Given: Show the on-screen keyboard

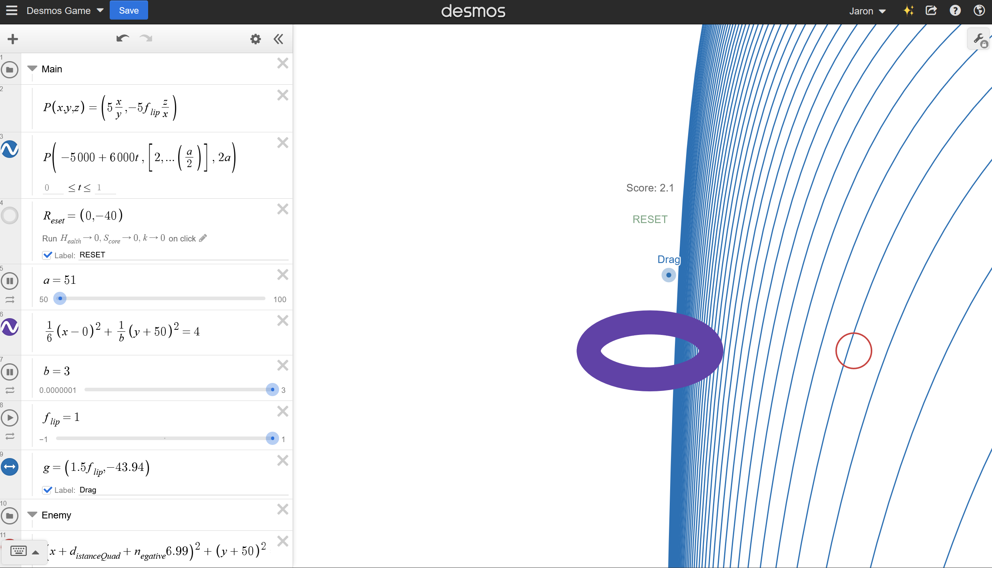Looking at the screenshot, I should pyautogui.click(x=18, y=551).
